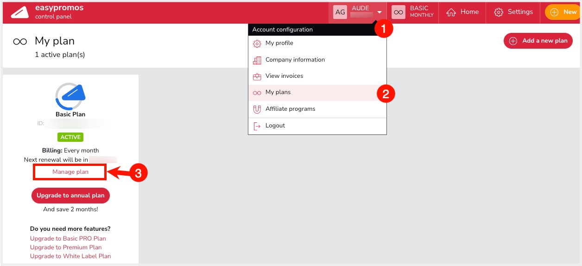
Task: Click the Affiliate programs magnet icon
Action: point(257,109)
